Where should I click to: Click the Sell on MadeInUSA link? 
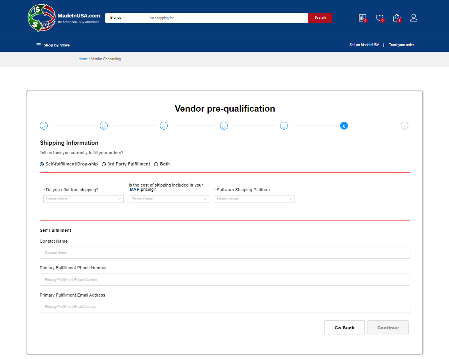pos(364,45)
